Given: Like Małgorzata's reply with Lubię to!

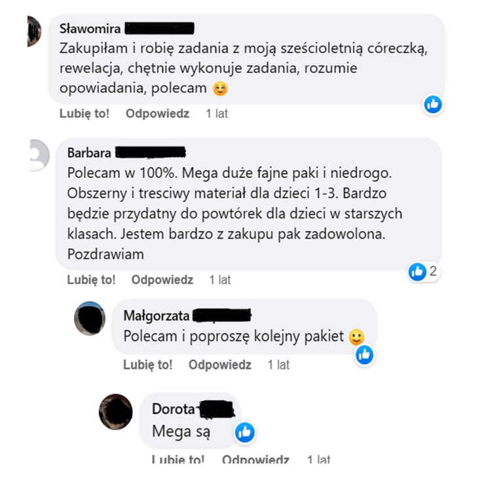Looking at the screenshot, I should 147,365.
